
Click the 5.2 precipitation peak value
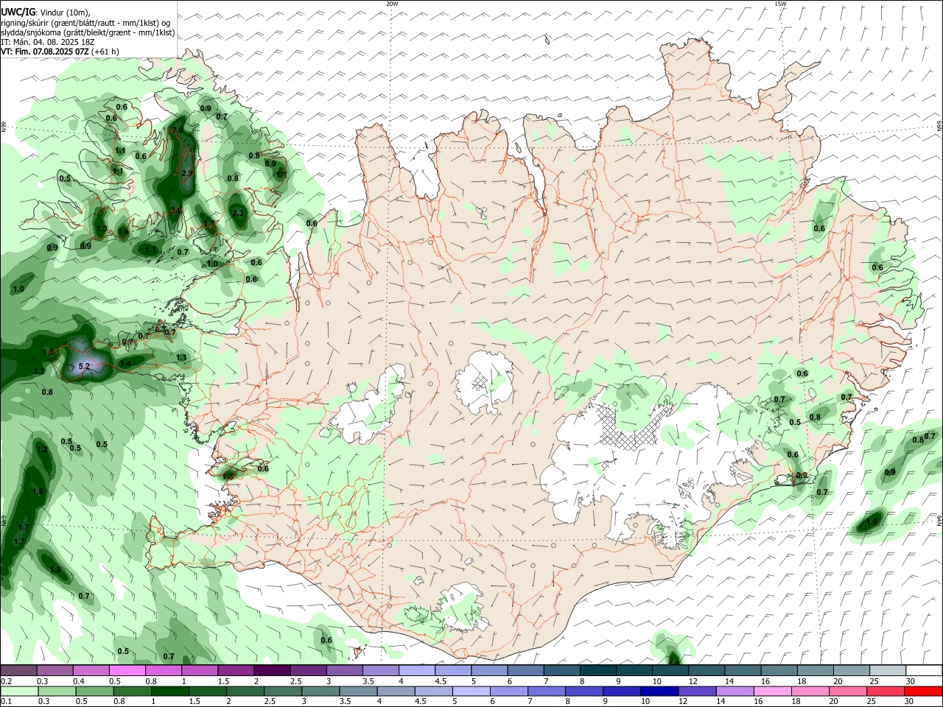pyautogui.click(x=83, y=365)
